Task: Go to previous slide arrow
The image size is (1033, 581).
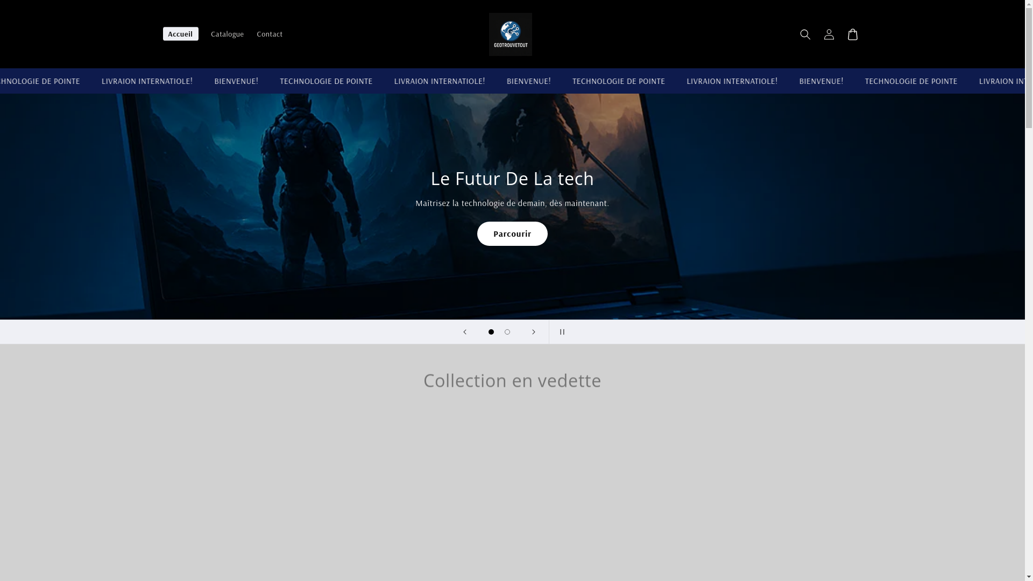Action: coord(465,332)
